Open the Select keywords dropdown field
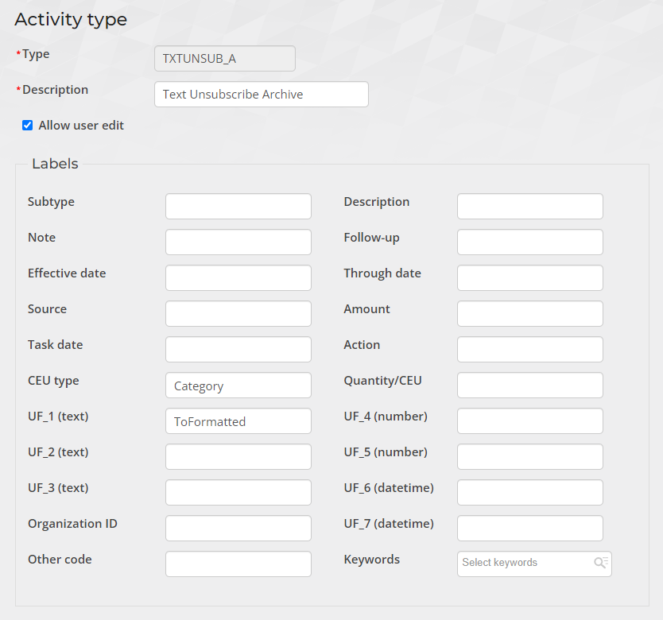Viewport: 663px width, 620px height. 525,563
